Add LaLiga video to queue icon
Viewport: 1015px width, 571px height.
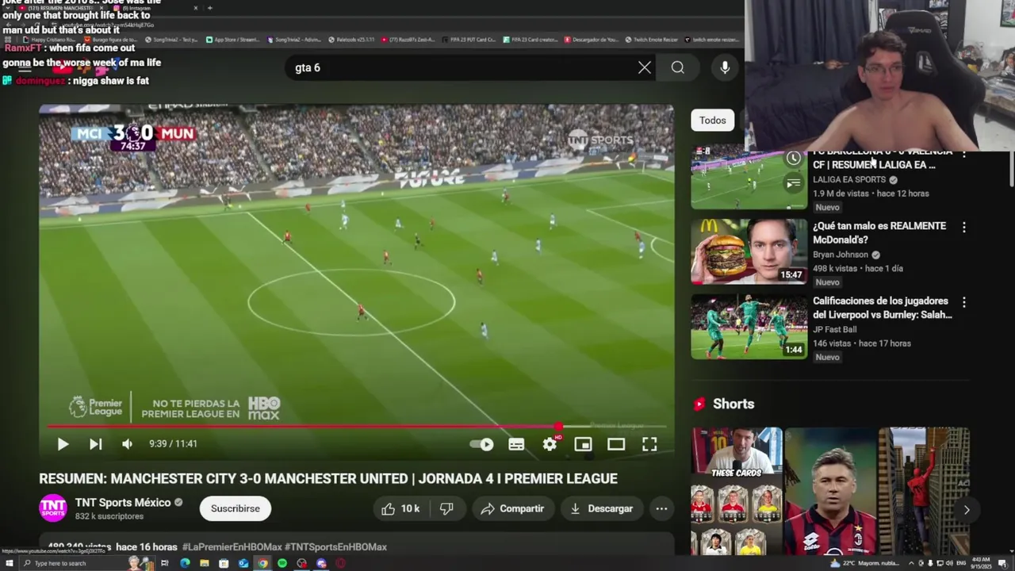point(793,184)
